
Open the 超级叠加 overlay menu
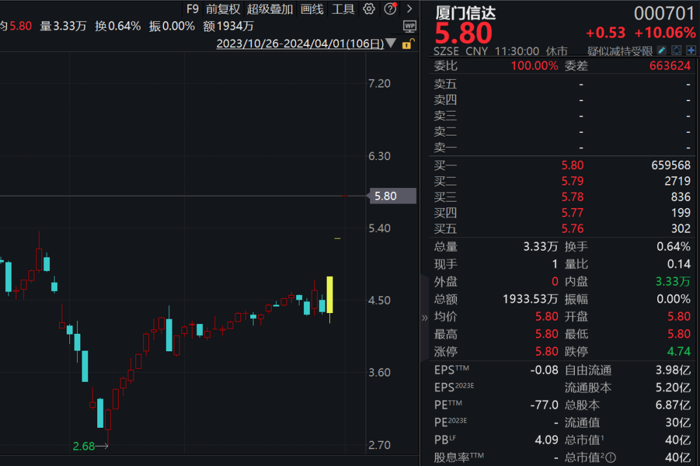(270, 9)
